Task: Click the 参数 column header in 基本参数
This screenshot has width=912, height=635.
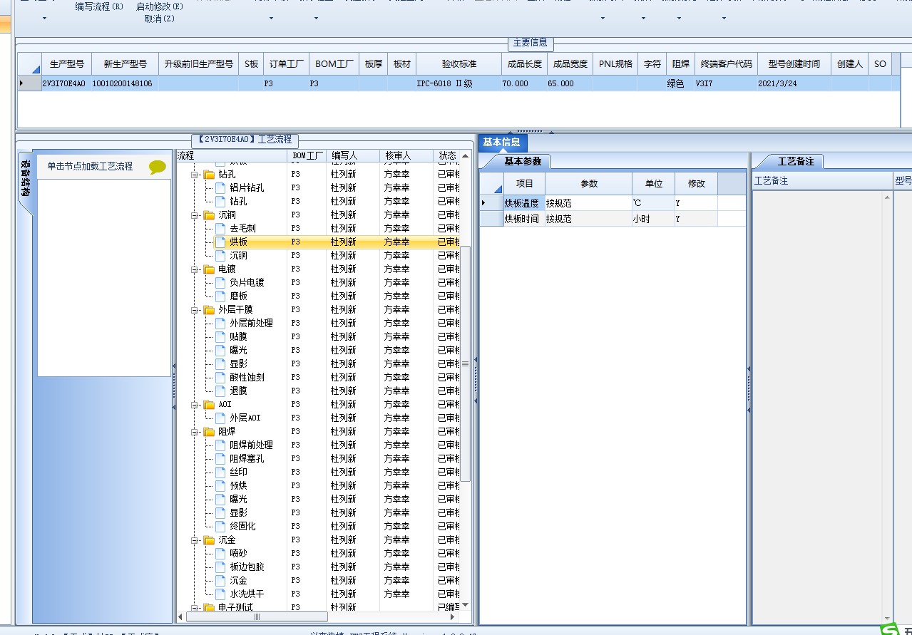Action: coord(589,184)
